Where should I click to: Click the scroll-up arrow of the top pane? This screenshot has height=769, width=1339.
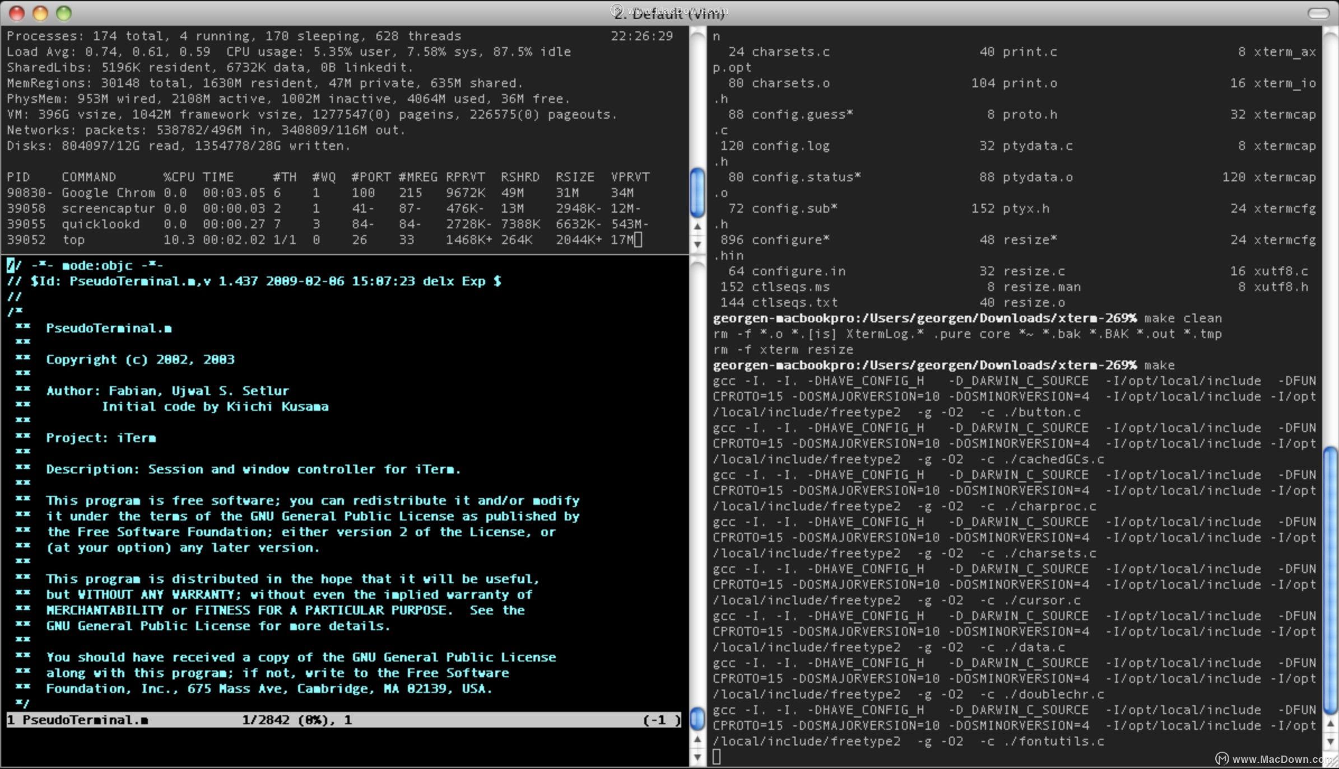[x=698, y=227]
